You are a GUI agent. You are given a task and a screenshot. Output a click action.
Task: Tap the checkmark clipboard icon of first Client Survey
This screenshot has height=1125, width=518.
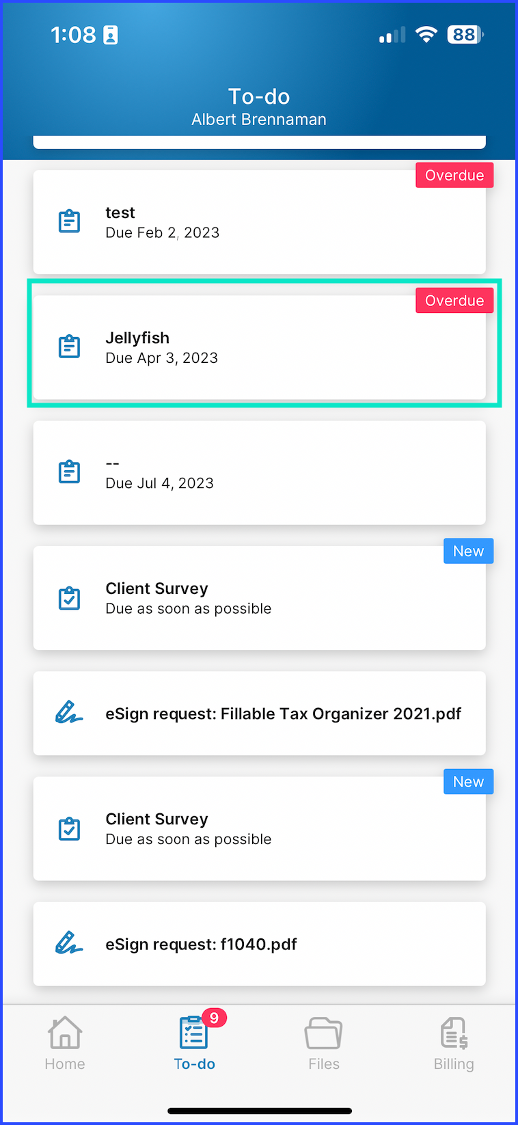[x=69, y=598]
